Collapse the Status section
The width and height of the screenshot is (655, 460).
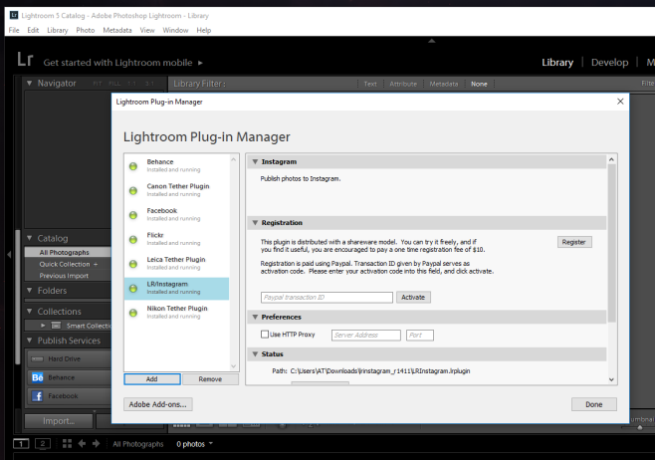(x=255, y=353)
